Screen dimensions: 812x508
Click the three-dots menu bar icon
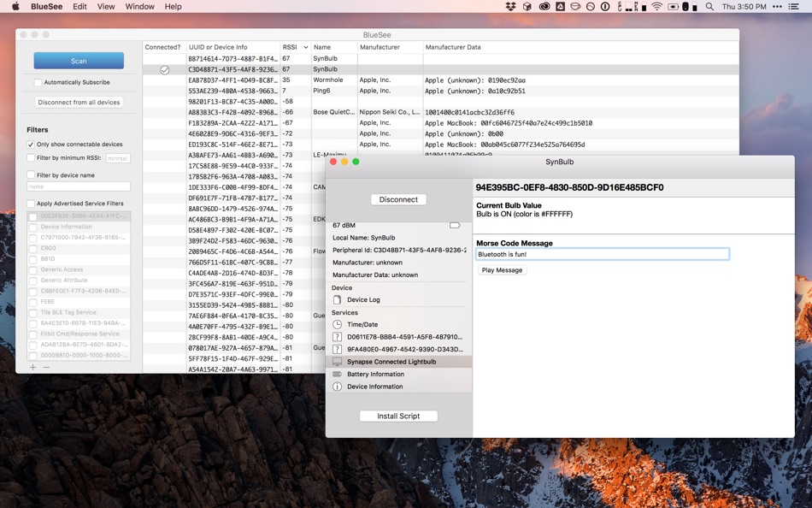[x=777, y=7]
